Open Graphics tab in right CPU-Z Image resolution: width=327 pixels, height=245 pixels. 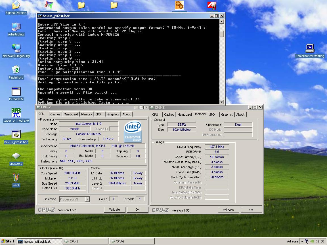click(227, 114)
